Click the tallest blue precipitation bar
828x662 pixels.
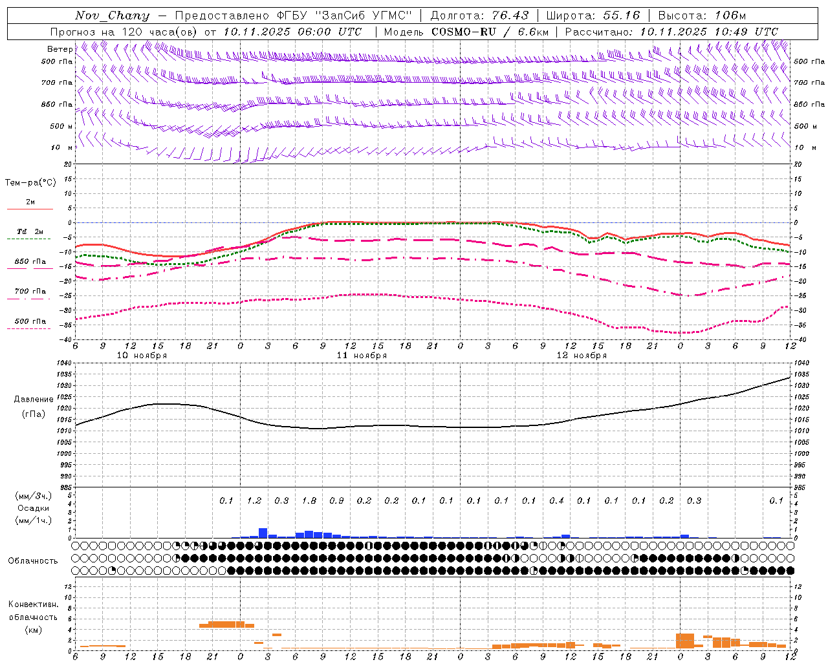point(263,533)
